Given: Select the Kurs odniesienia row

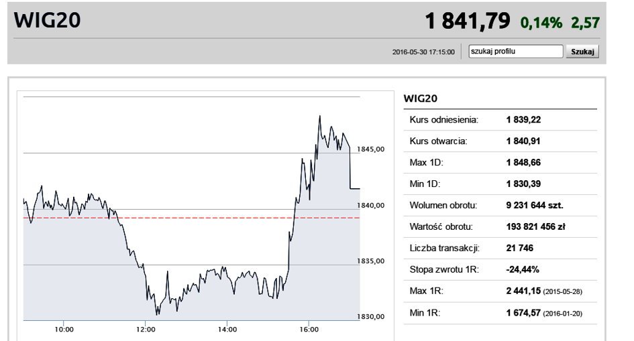Looking at the screenshot, I should (x=500, y=120).
